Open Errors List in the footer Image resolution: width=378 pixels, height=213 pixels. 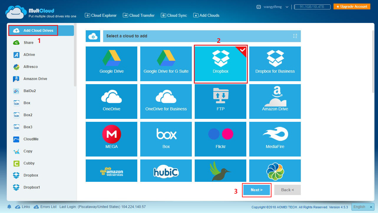click(45, 207)
